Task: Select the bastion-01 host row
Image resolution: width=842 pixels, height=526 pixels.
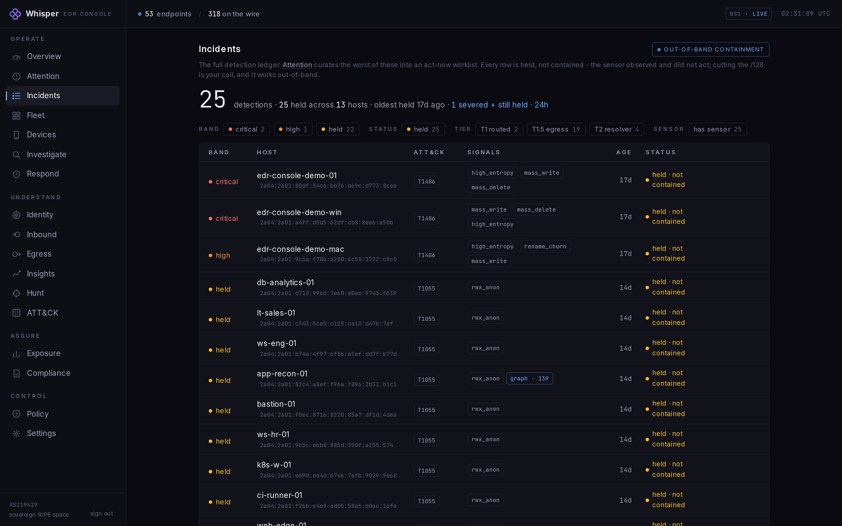Action: (484, 409)
